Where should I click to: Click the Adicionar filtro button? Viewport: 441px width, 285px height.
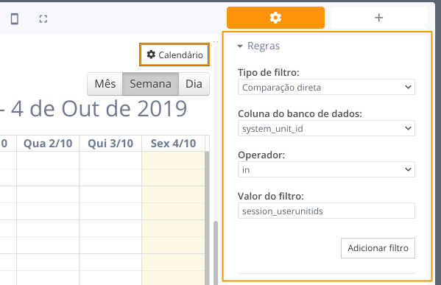click(378, 248)
